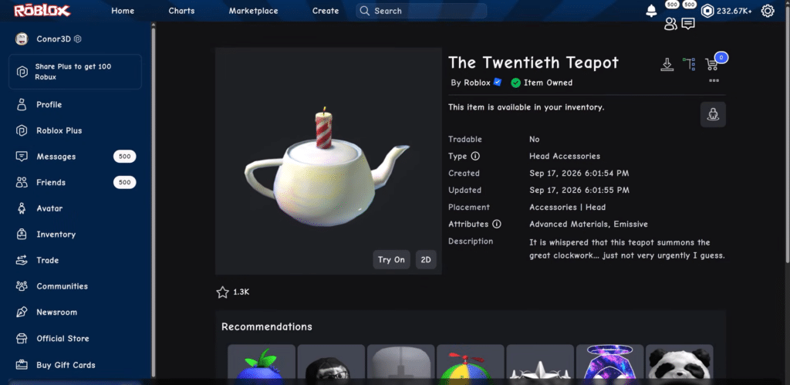Switch the preview to 2D
The height and width of the screenshot is (385, 790).
point(426,260)
